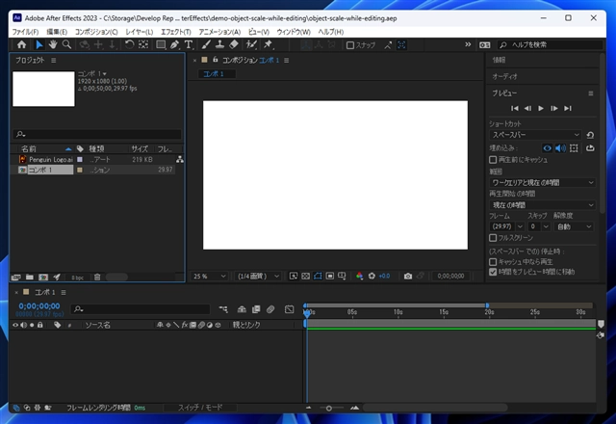Screen dimensions: 616x424
Task: Select the Type (T) tool
Action: 189,44
